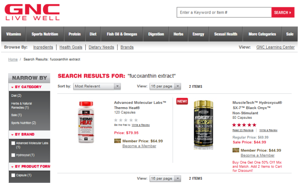Open the Fish Oil & Omegas menu
The height and width of the screenshot is (183, 298).
click(x=122, y=34)
